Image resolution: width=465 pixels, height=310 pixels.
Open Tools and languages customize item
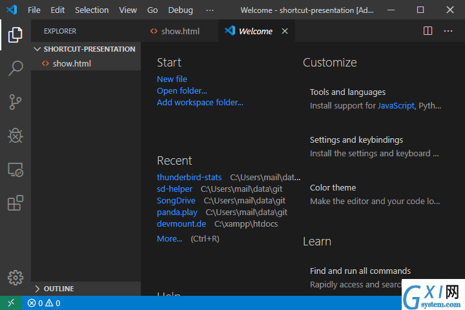(x=347, y=92)
